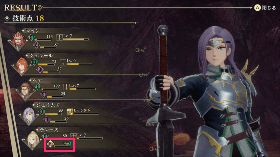This screenshot has height=157, width=280.
Task: Click Gerard's red-haired portrait
Action: 22,66
